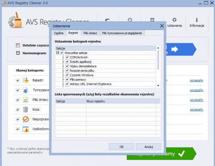Screen dimensions: 215x166
Task: Click the section list scrollbar thumb
Action: pyautogui.click(x=158, y=60)
